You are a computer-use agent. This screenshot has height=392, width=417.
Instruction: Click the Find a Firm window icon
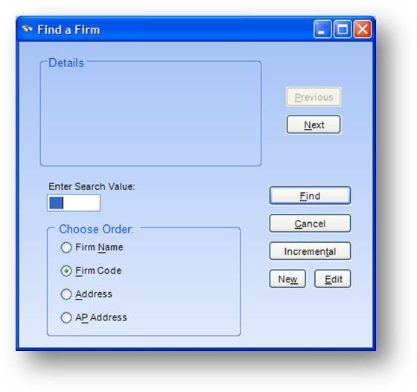coord(27,29)
